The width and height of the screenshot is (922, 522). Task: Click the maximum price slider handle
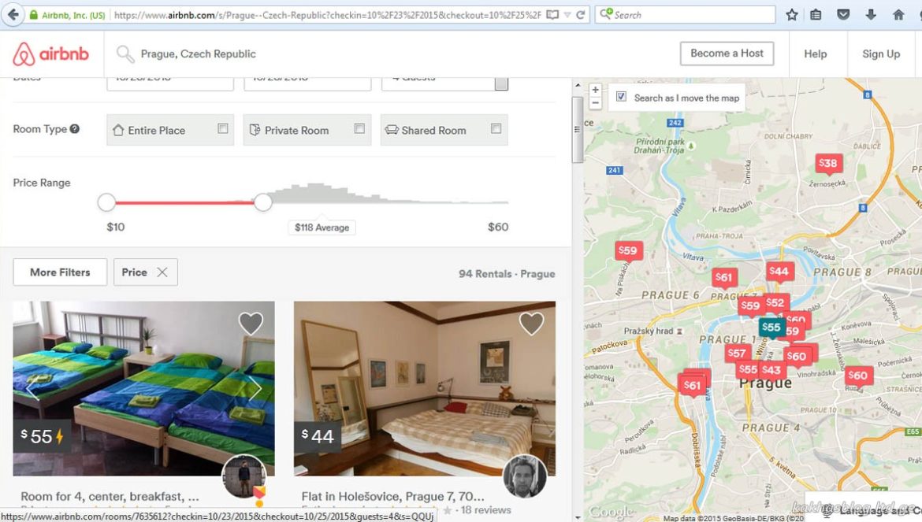(x=263, y=202)
